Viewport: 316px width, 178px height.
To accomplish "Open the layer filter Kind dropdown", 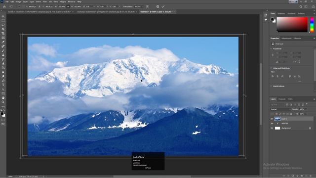I will click(277, 104).
